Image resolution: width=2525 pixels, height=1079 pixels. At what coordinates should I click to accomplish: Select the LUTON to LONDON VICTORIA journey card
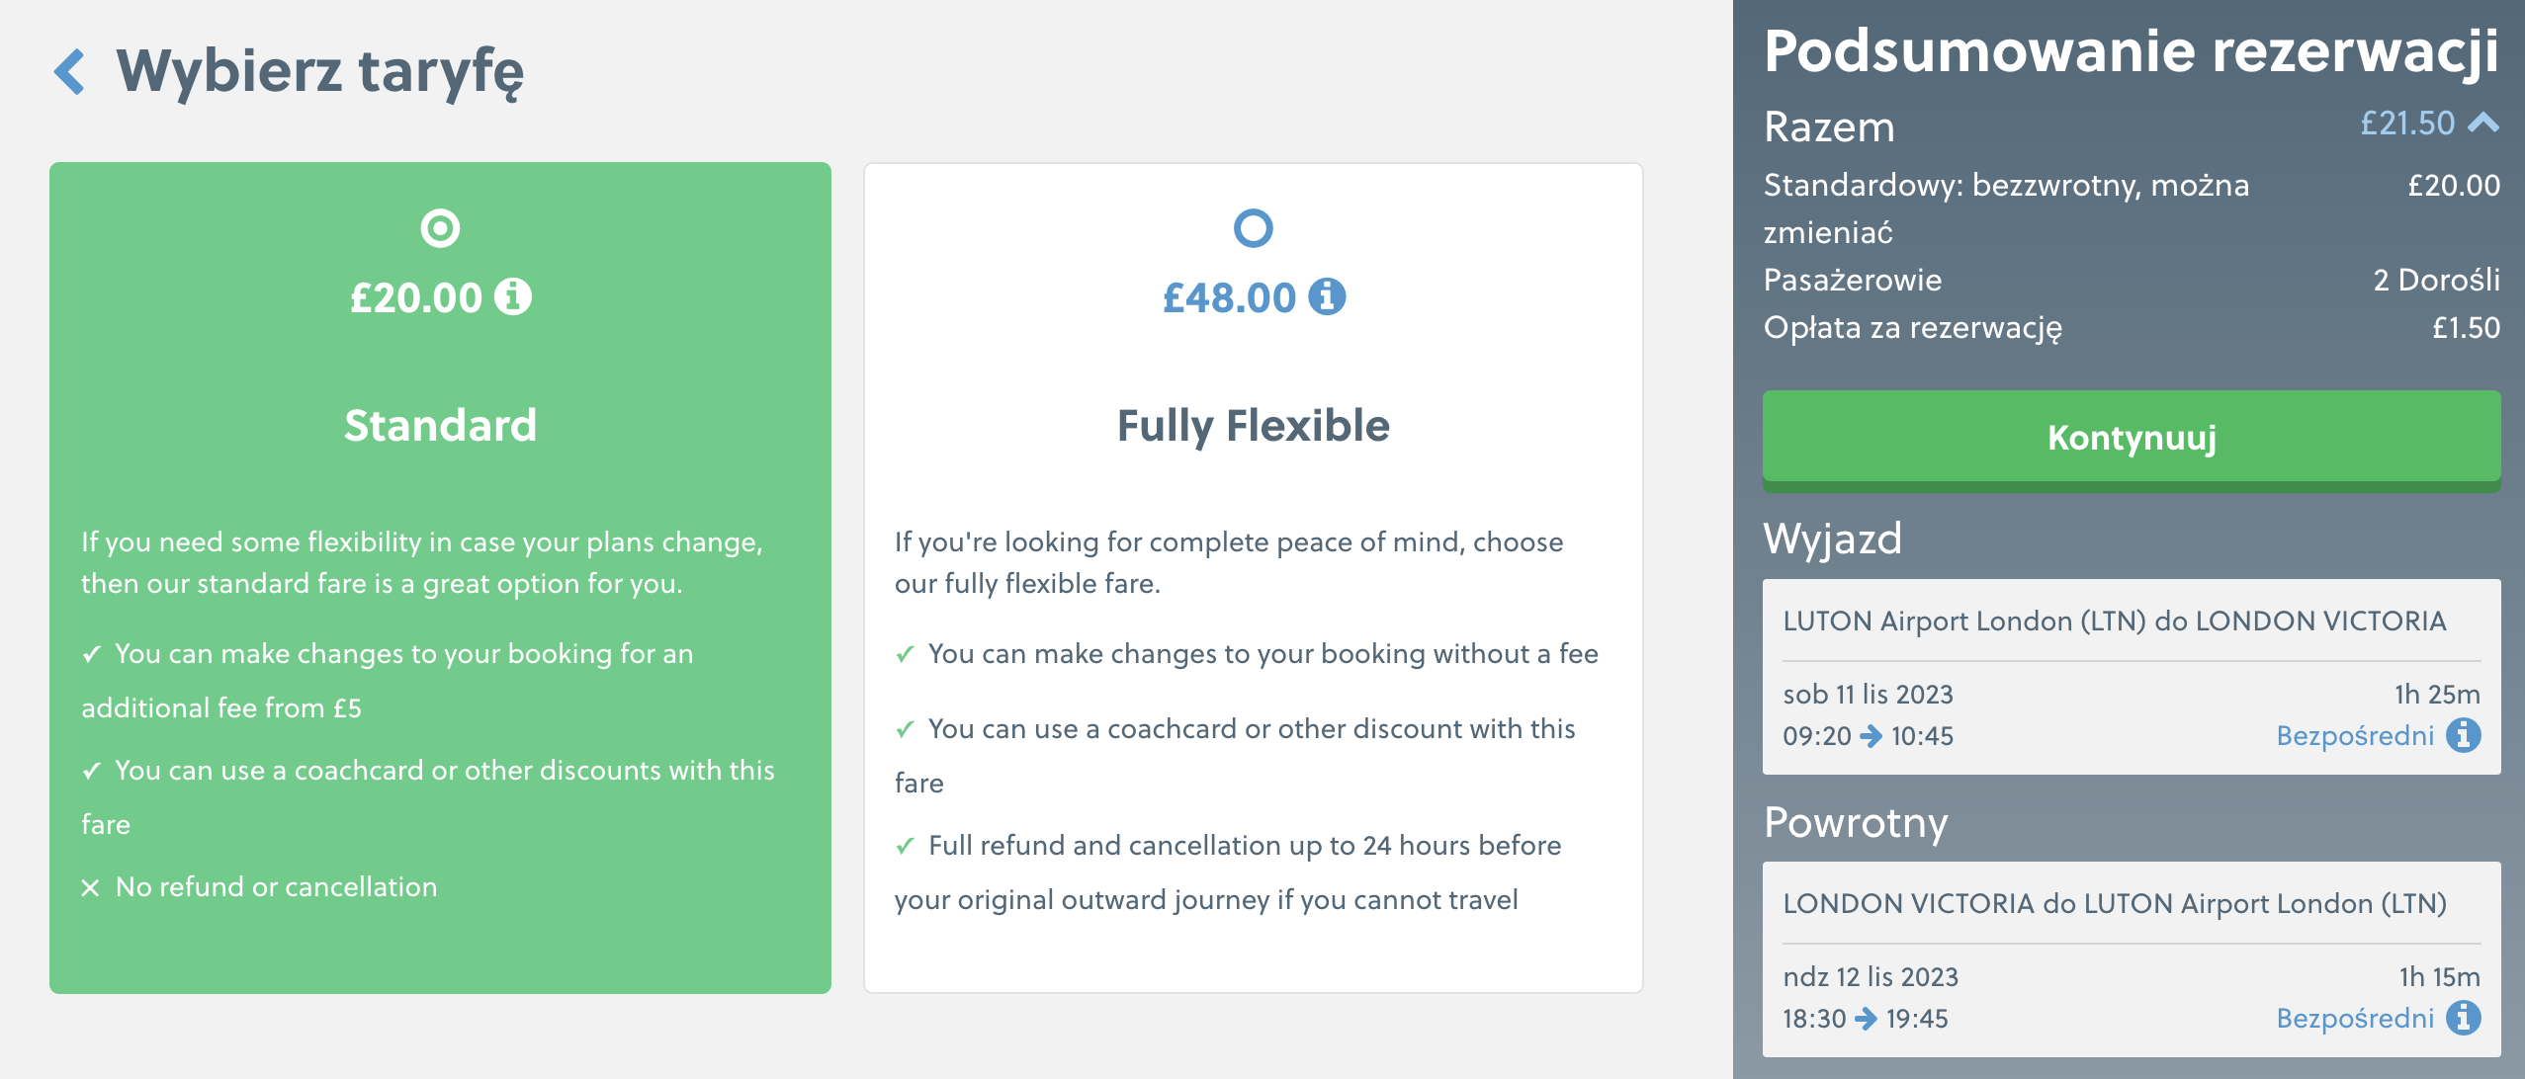click(2132, 677)
